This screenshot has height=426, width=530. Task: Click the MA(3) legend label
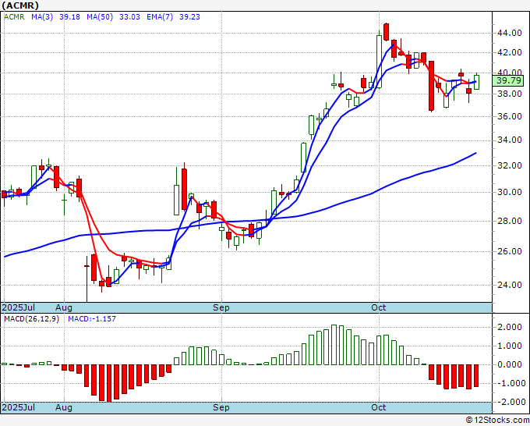click(x=42, y=17)
